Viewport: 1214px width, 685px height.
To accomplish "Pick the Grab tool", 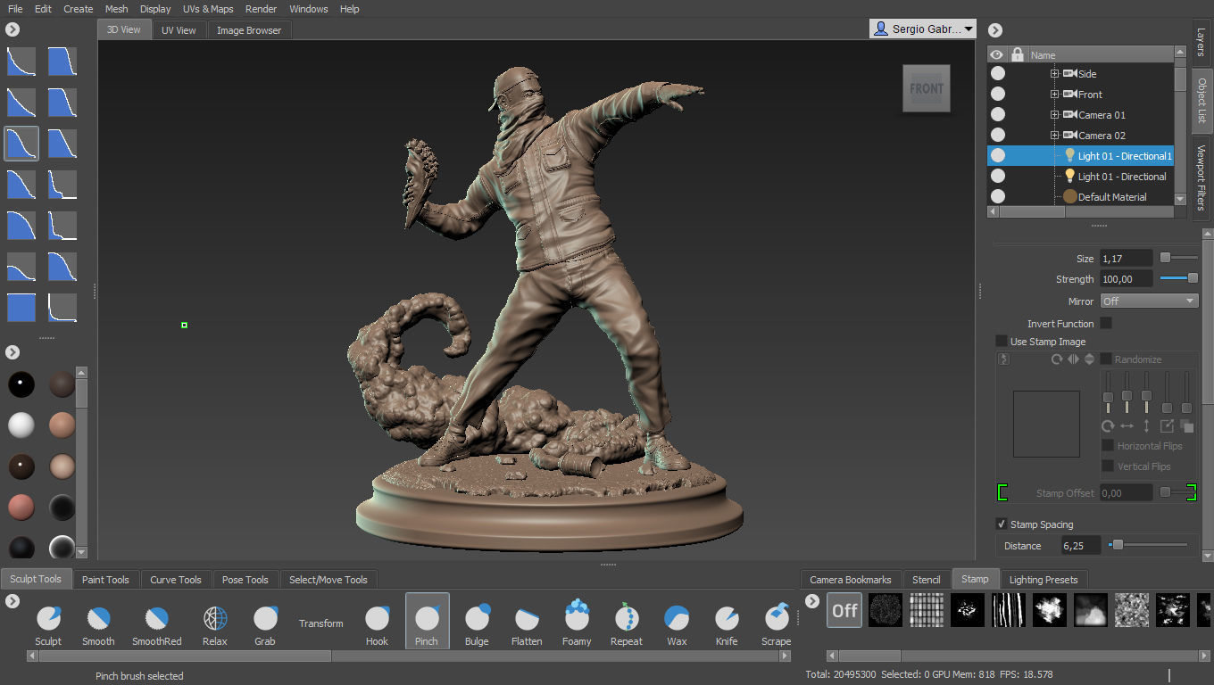I will 265,623.
